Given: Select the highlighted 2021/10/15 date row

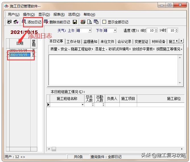Looking at the screenshot, I should tap(20, 55).
